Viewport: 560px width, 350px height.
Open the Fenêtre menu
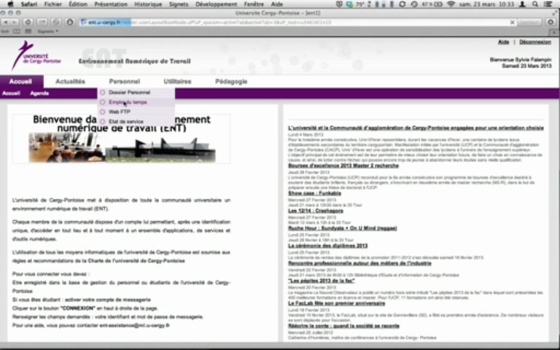254,4
